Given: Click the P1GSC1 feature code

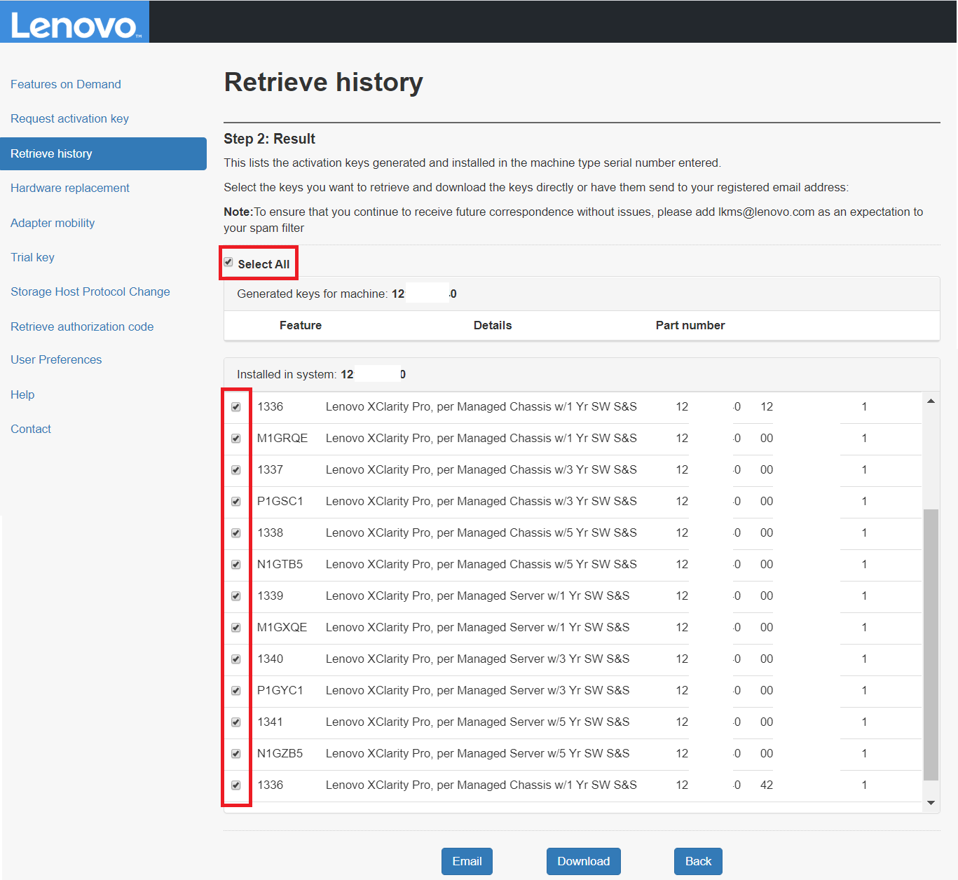Looking at the screenshot, I should pyautogui.click(x=280, y=501).
